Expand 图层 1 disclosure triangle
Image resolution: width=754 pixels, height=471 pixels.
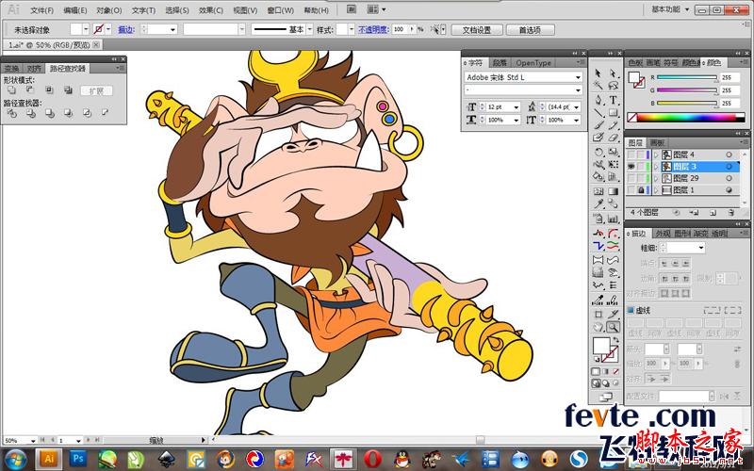click(x=656, y=190)
